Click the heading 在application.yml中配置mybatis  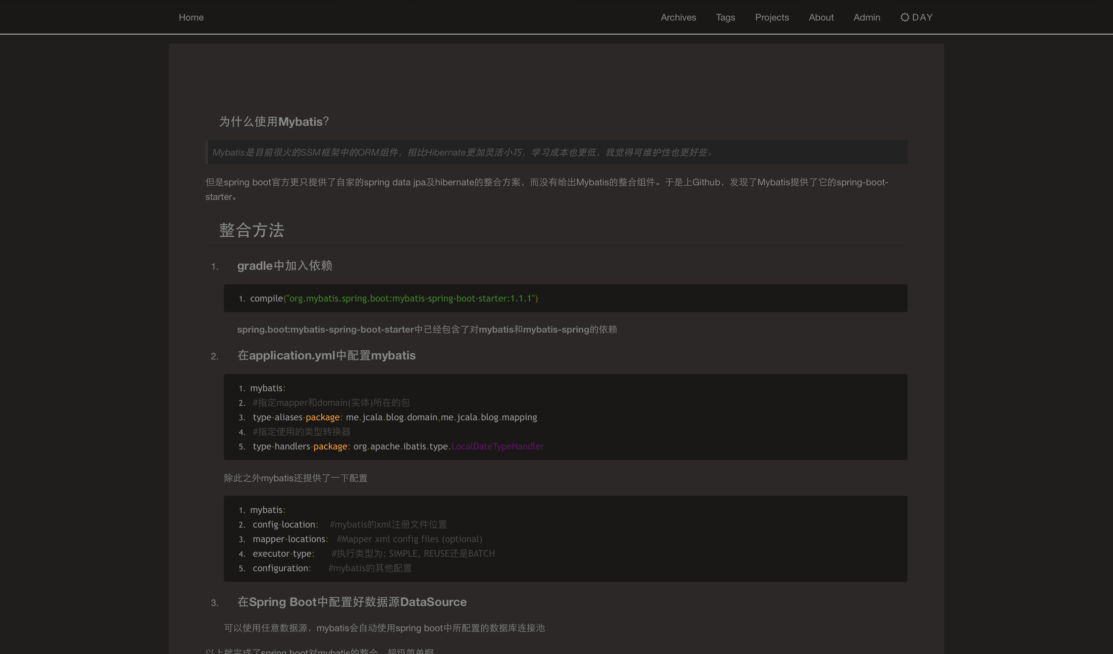pos(326,355)
